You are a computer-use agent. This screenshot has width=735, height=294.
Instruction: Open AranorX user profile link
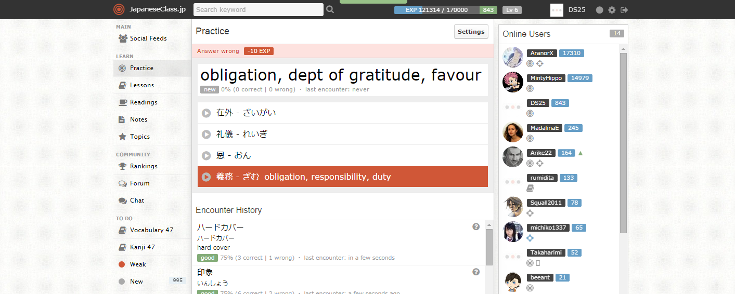tap(541, 53)
